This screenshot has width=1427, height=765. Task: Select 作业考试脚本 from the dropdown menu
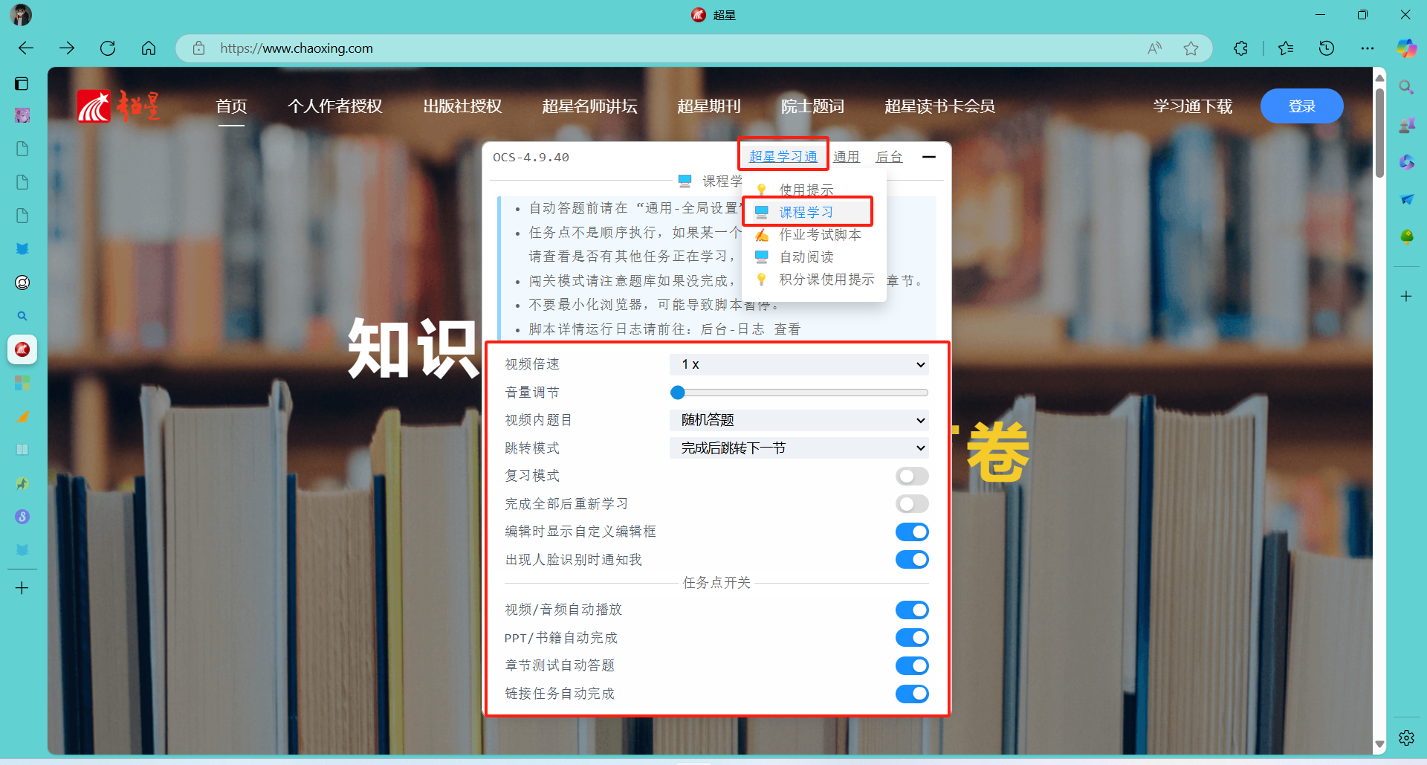click(x=814, y=234)
